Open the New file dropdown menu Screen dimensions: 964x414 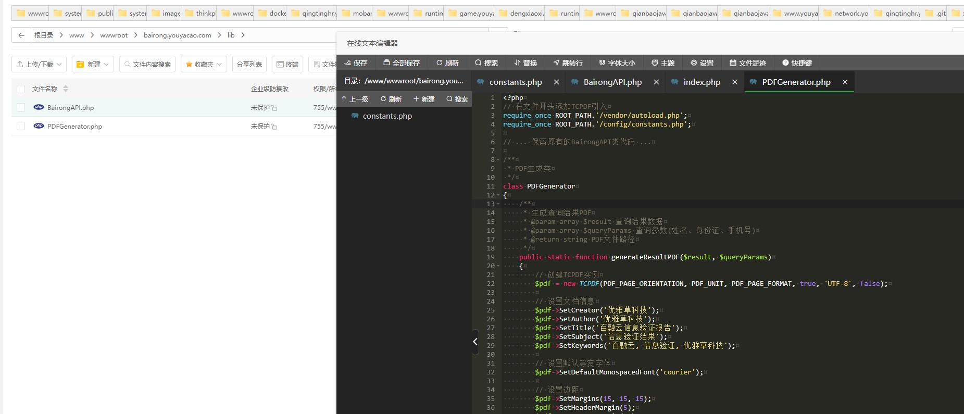pos(93,64)
